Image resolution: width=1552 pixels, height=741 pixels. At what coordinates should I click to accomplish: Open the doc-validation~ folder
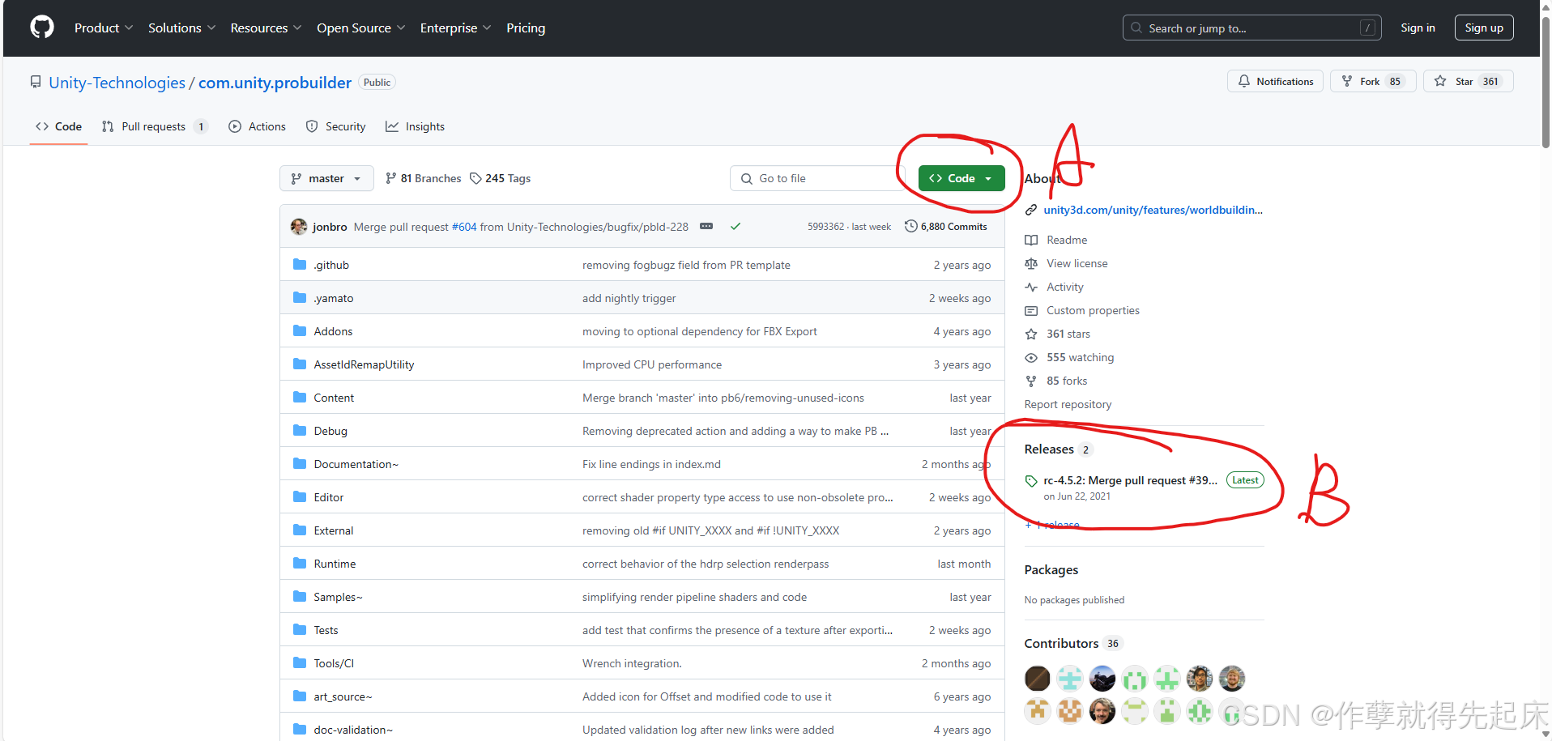coord(353,730)
